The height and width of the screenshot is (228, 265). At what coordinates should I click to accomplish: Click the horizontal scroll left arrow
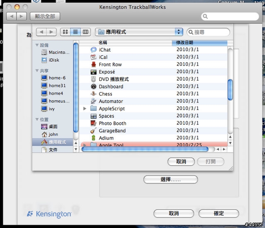[x=218, y=149]
